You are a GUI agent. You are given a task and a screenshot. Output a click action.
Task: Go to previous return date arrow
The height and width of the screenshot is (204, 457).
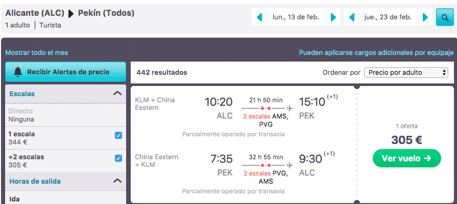351,17
